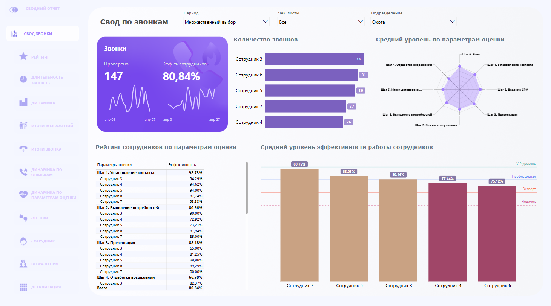
Task: Click the headset icon for Сотрудник
Action: pos(23,241)
